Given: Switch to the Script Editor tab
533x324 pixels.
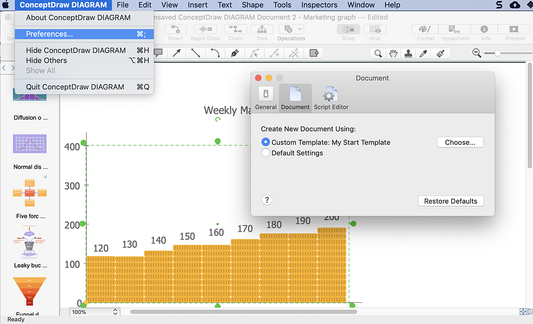Looking at the screenshot, I should click(330, 98).
